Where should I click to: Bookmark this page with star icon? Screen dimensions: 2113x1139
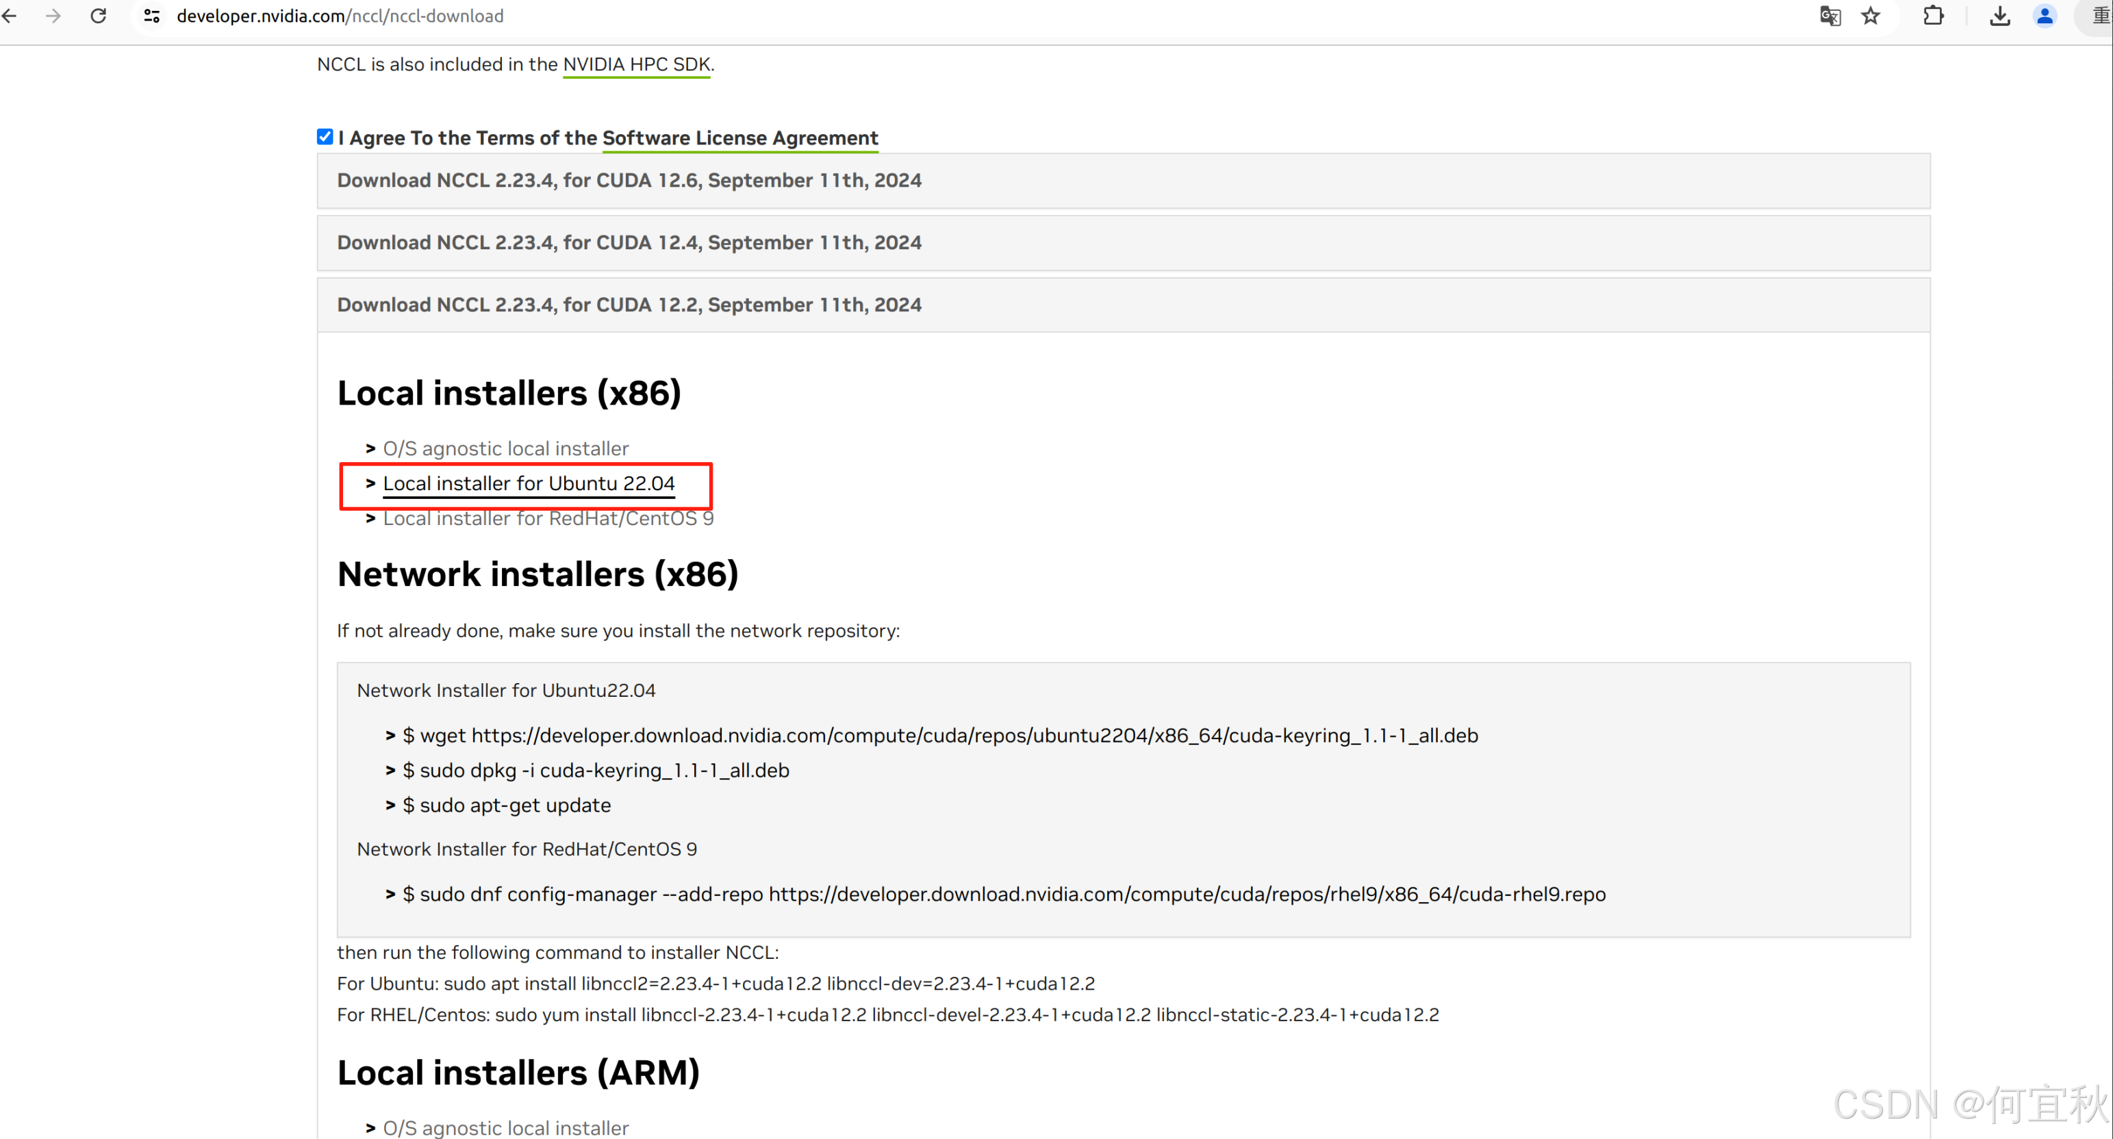pos(1870,16)
